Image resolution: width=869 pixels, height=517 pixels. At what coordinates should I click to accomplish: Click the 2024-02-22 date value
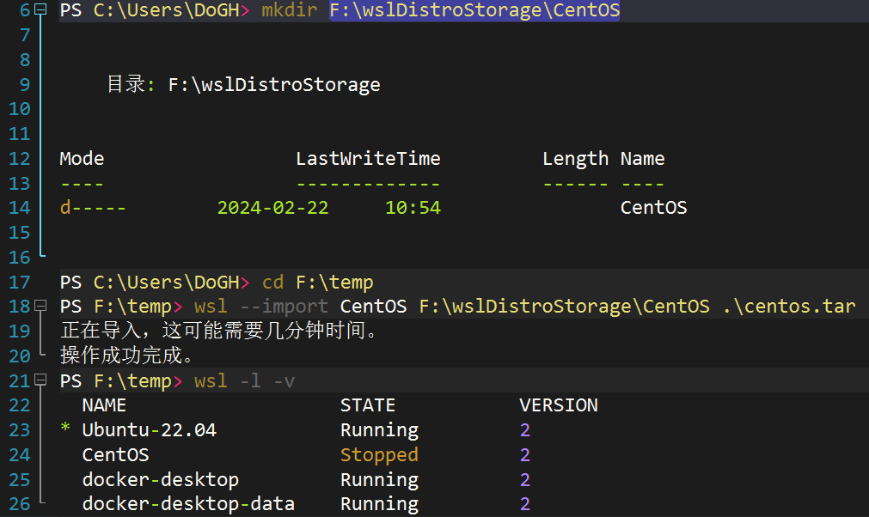(272, 208)
